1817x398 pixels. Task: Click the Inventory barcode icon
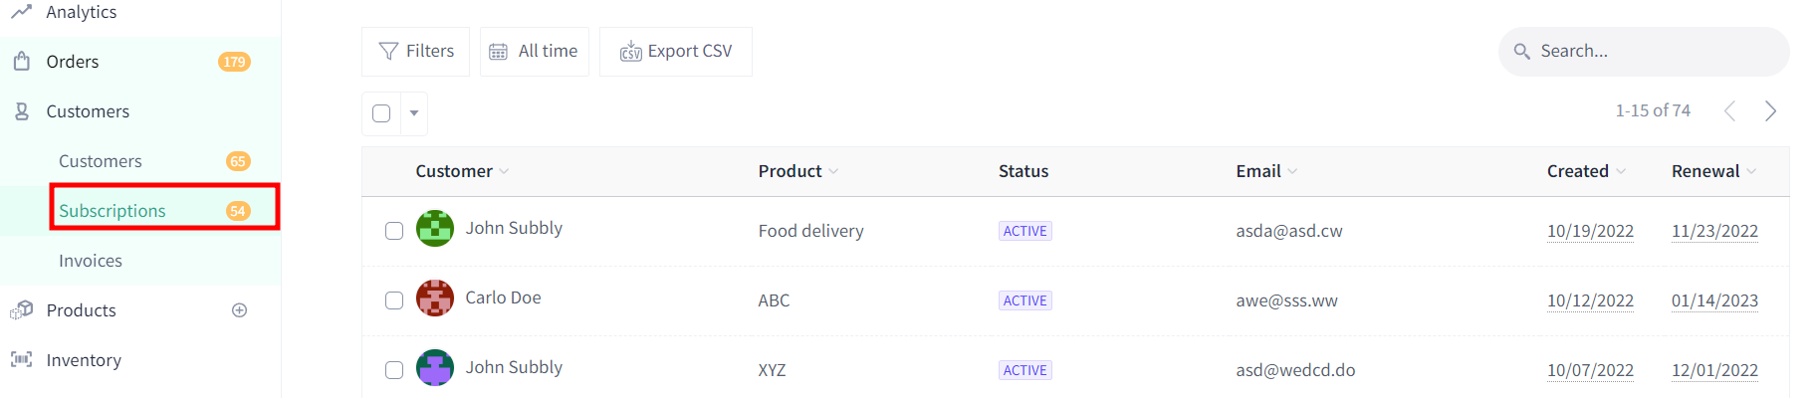[21, 359]
